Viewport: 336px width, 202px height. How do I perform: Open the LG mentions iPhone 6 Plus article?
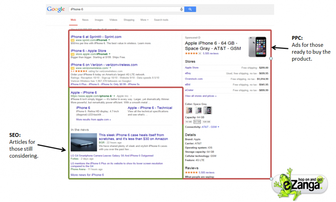(117, 165)
